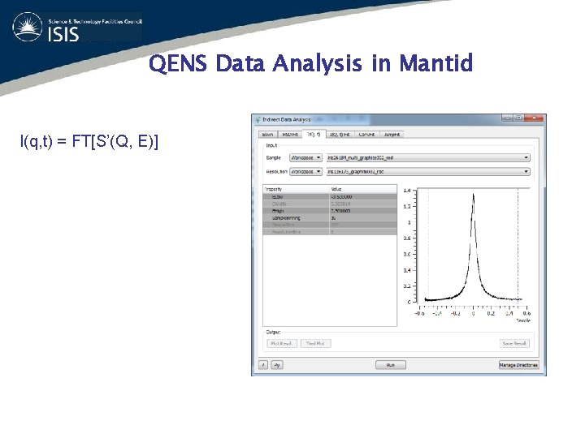The width and height of the screenshot is (585, 438).
Task: Click the Save Result button
Action: [514, 343]
